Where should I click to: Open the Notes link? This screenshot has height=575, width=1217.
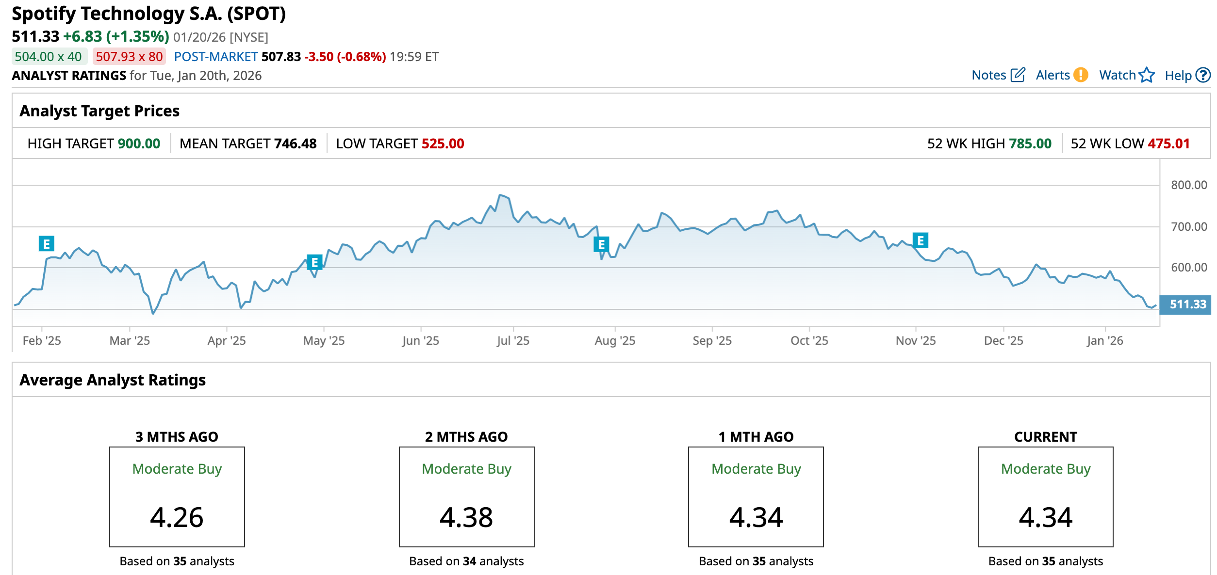(988, 75)
